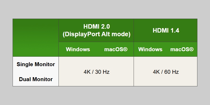Click the HDMI 2.0 header title
The width and height of the screenshot is (210, 105).
coord(96,27)
